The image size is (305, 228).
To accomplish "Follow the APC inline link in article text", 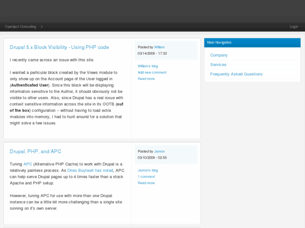I will point(28,164).
